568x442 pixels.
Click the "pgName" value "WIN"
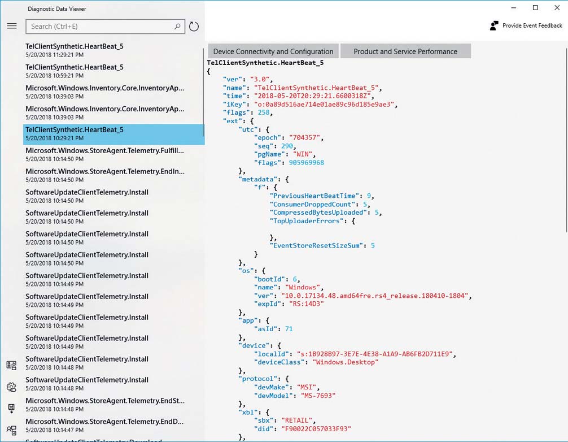point(302,154)
